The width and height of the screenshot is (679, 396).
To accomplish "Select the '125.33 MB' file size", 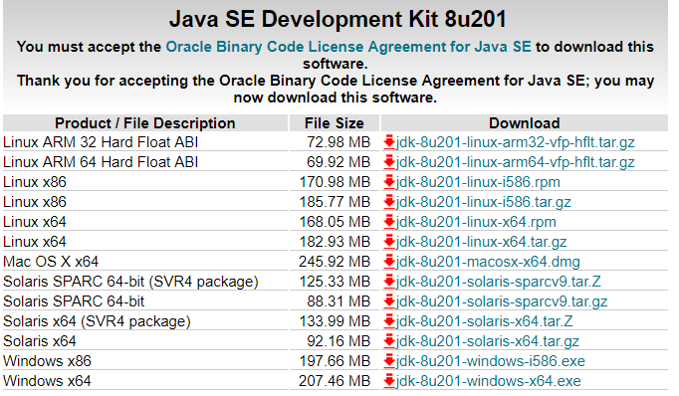I will [335, 282].
